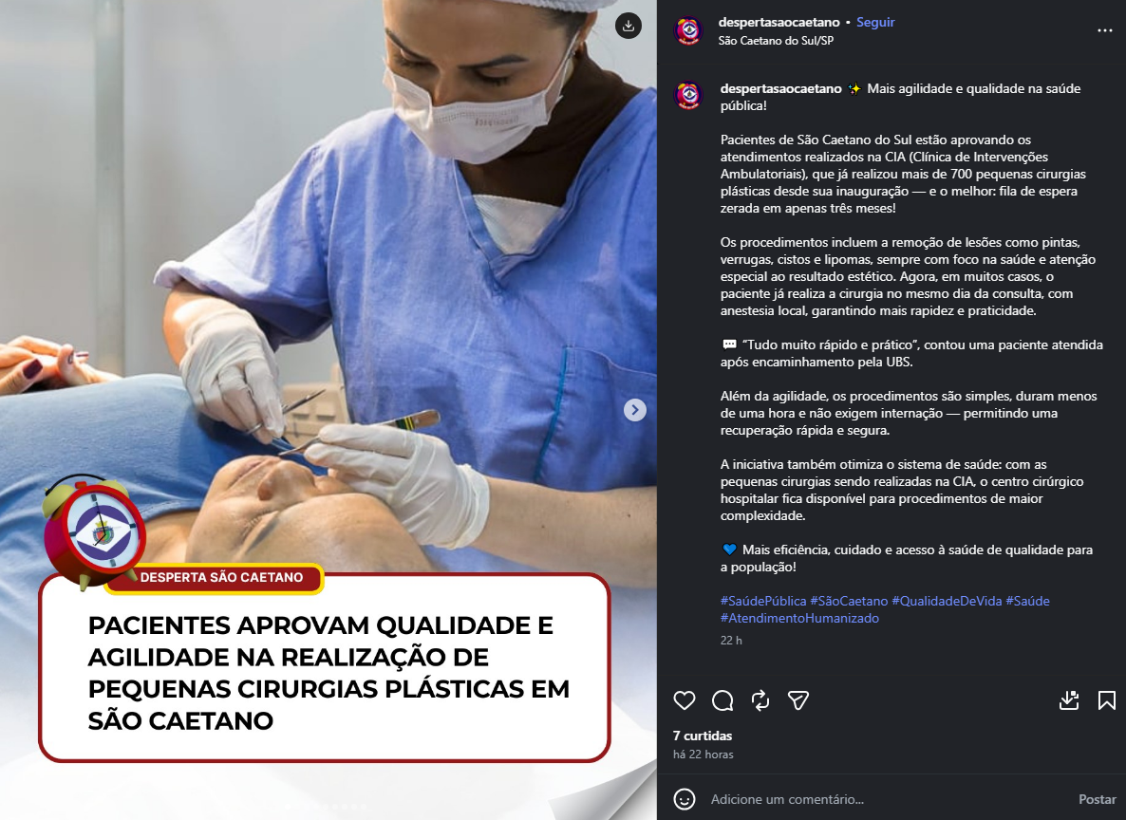Click despertasaocaetano username in caption
Viewport: 1126px width, 820px height.
pos(780,88)
